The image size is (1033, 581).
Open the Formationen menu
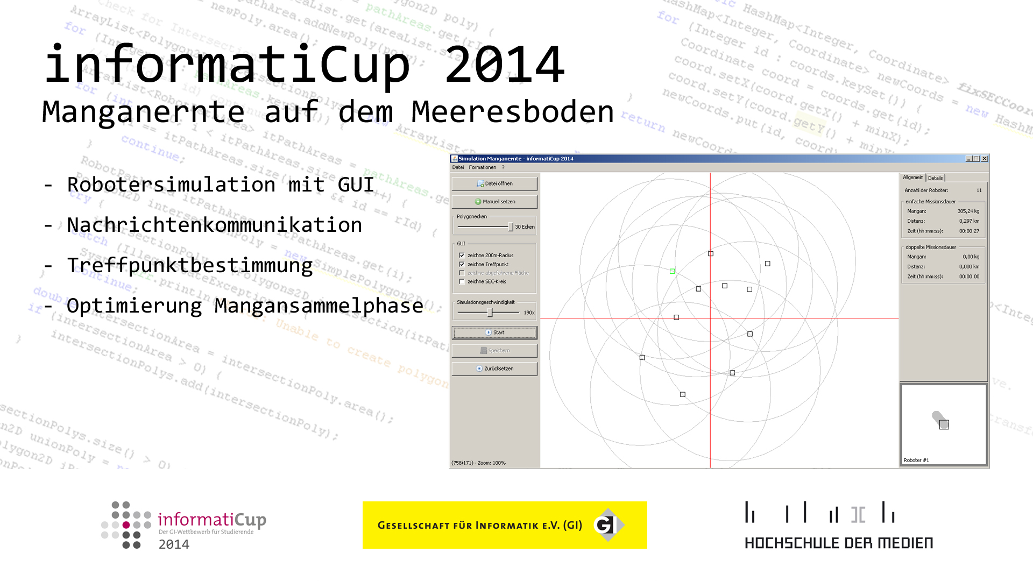point(483,167)
